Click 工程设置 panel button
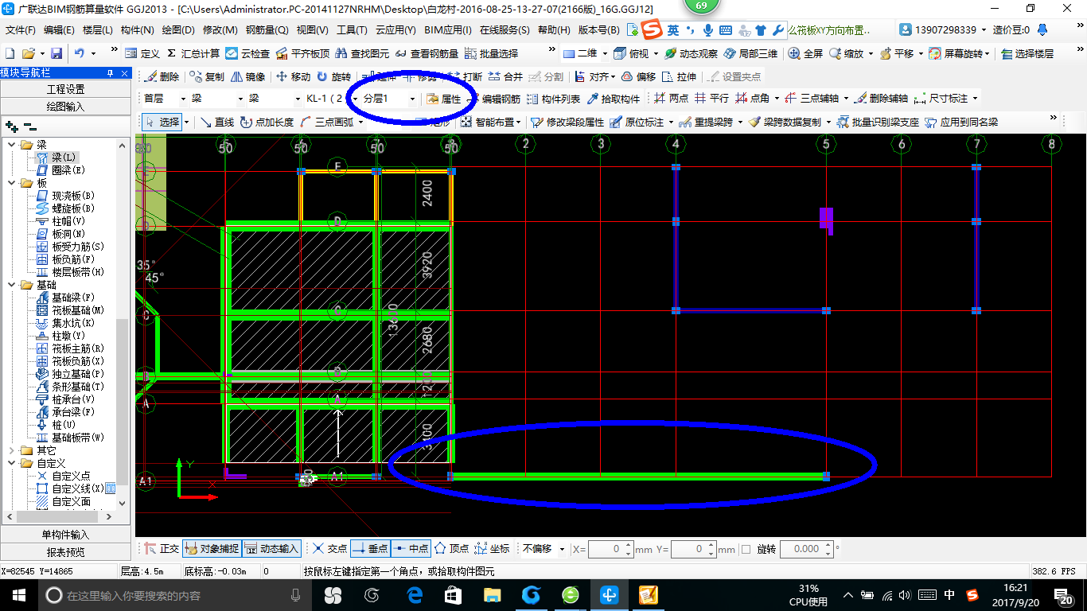Screen dimensions: 1087x611 tap(65, 89)
